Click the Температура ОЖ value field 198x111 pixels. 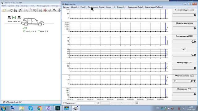point(184,68)
